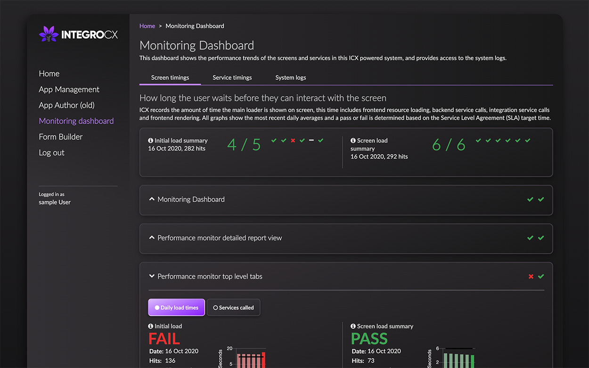Click the left green check on the detailed report view row

point(531,238)
